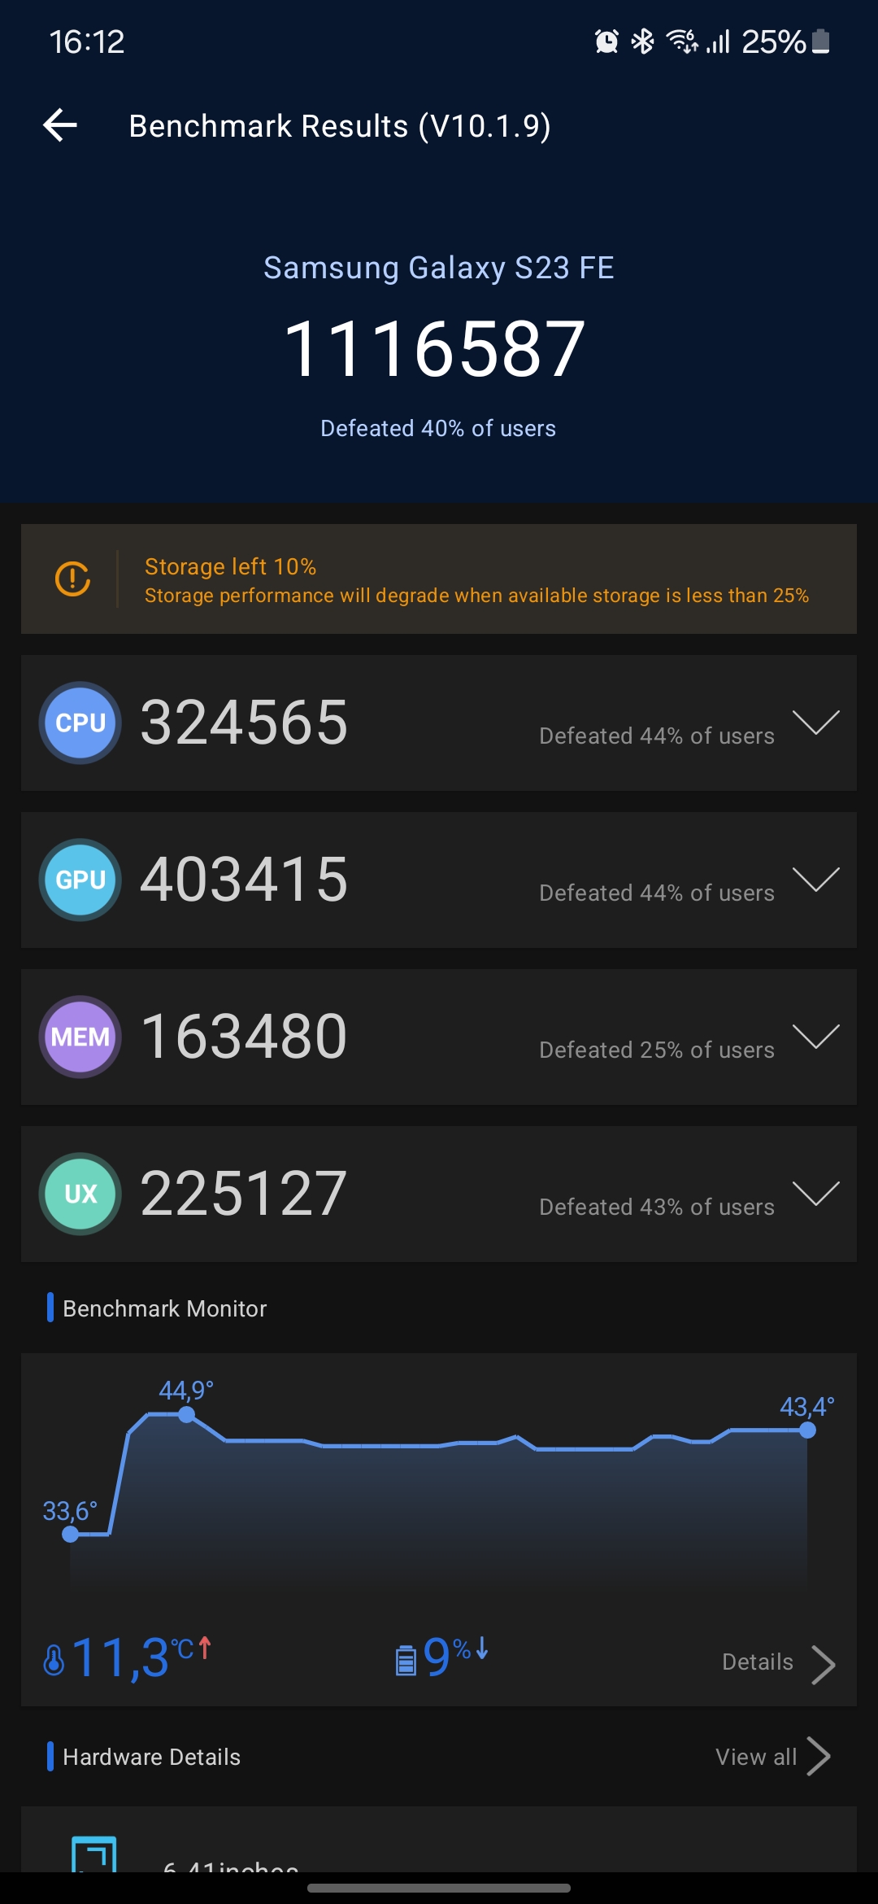Tap the 44,9° peak temperature marker
The image size is (878, 1904).
186,1415
